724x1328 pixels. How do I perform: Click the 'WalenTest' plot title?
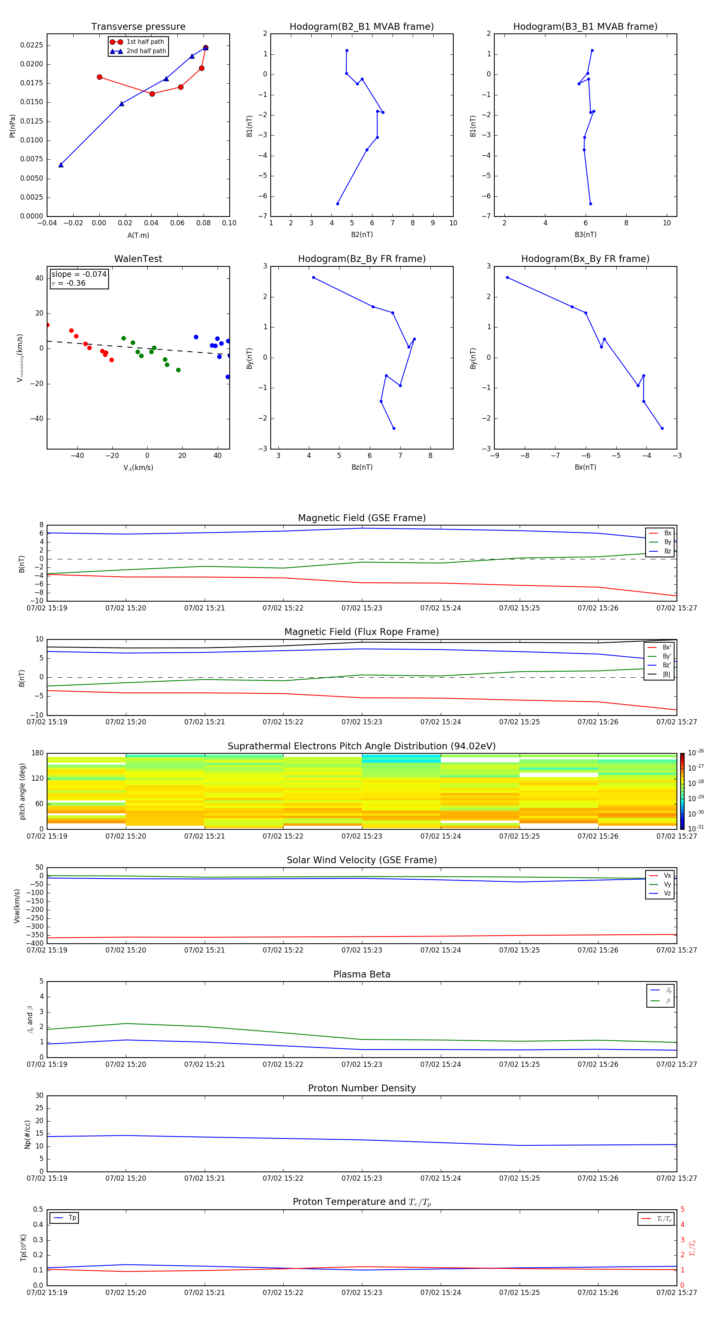click(138, 259)
